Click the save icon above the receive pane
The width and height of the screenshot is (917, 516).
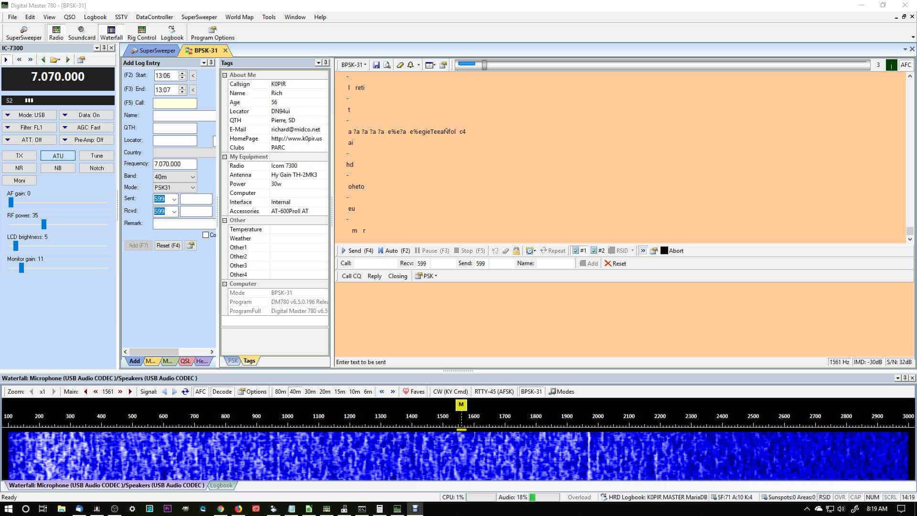(x=376, y=65)
